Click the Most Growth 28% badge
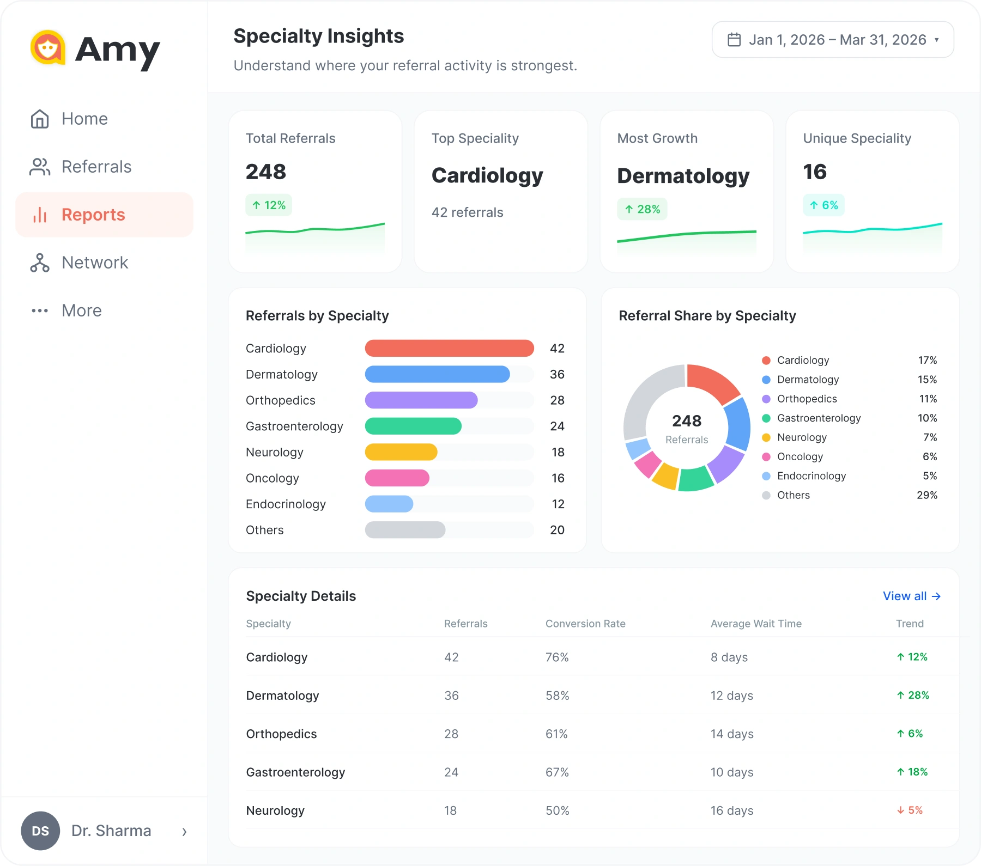The image size is (981, 866). pyautogui.click(x=642, y=209)
